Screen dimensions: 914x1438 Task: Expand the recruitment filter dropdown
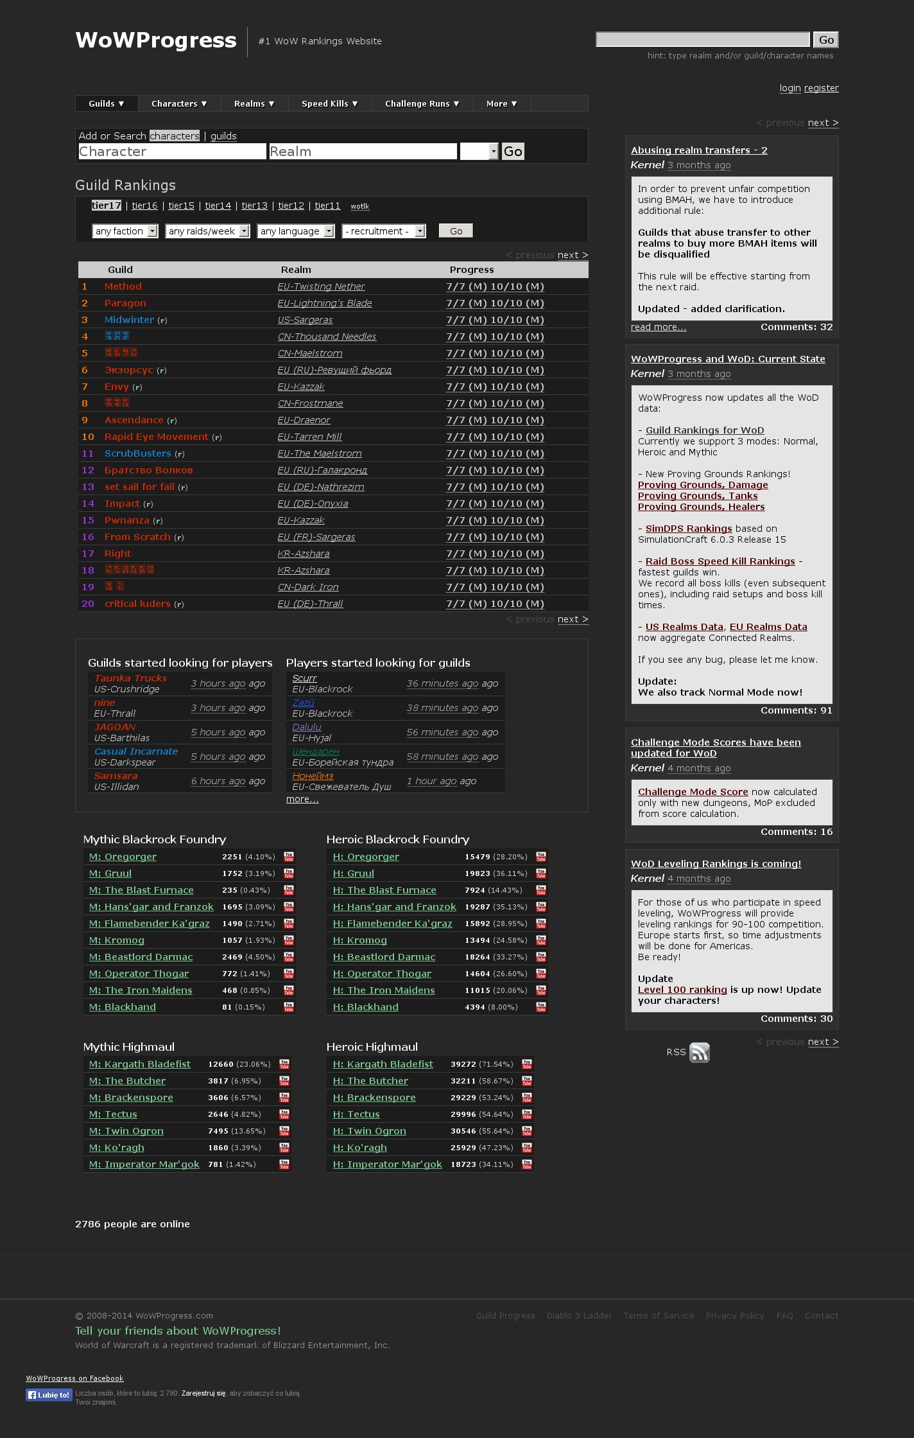point(384,231)
